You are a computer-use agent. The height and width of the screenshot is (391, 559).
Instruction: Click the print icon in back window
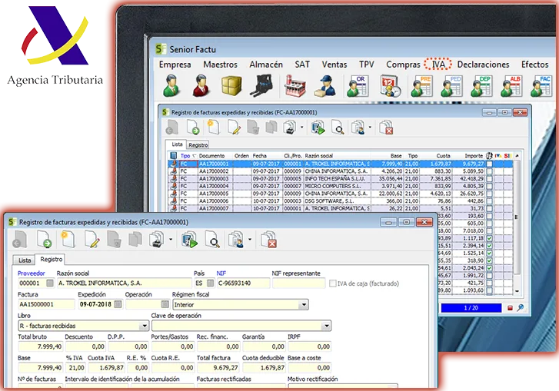point(289,127)
